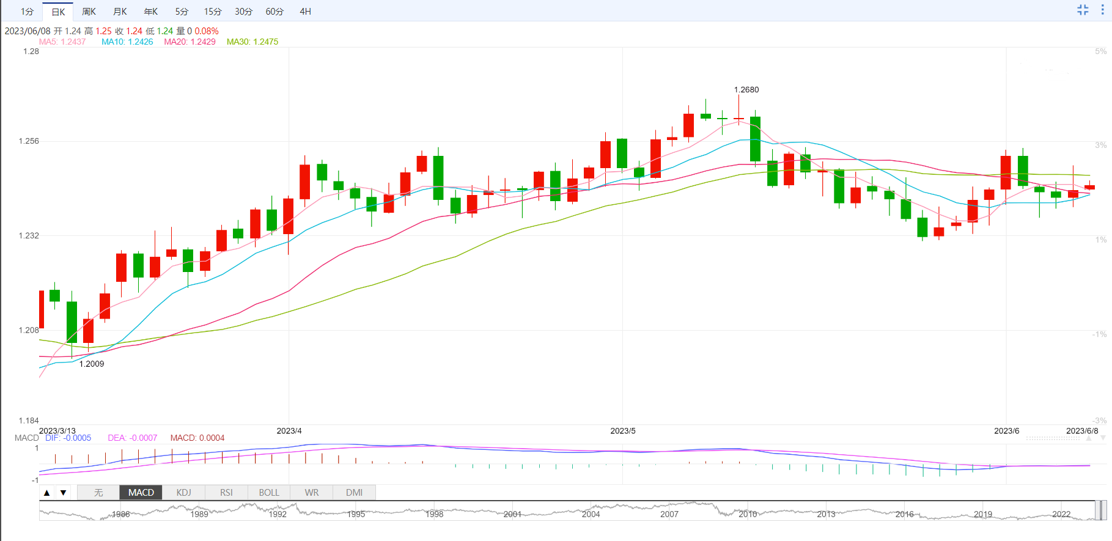Select the 60分 interval tab
Viewport: 1112px width, 541px height.
274,12
